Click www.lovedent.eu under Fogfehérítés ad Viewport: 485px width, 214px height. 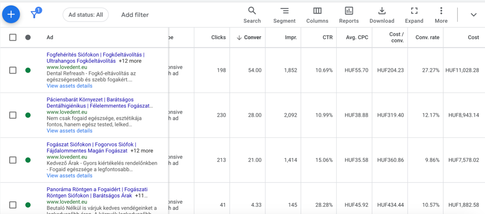[67, 67]
